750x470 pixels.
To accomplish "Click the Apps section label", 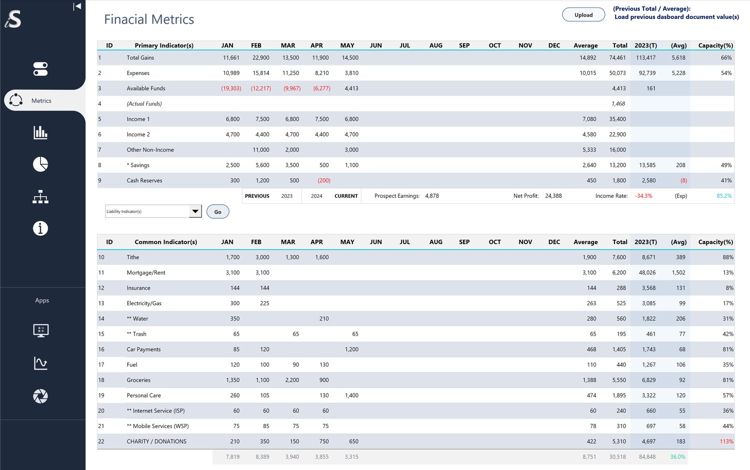I will click(42, 300).
